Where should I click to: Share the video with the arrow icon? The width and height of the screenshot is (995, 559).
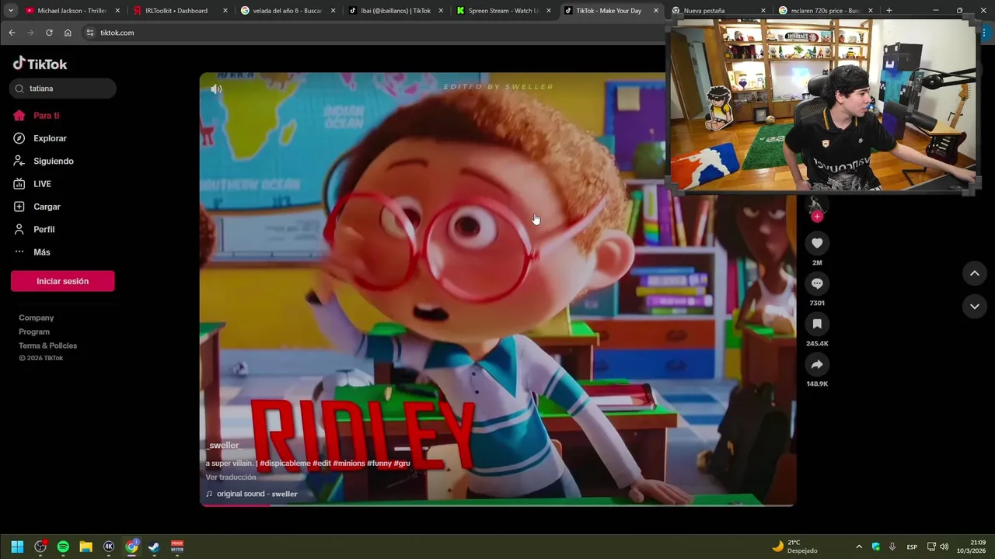pos(817,364)
